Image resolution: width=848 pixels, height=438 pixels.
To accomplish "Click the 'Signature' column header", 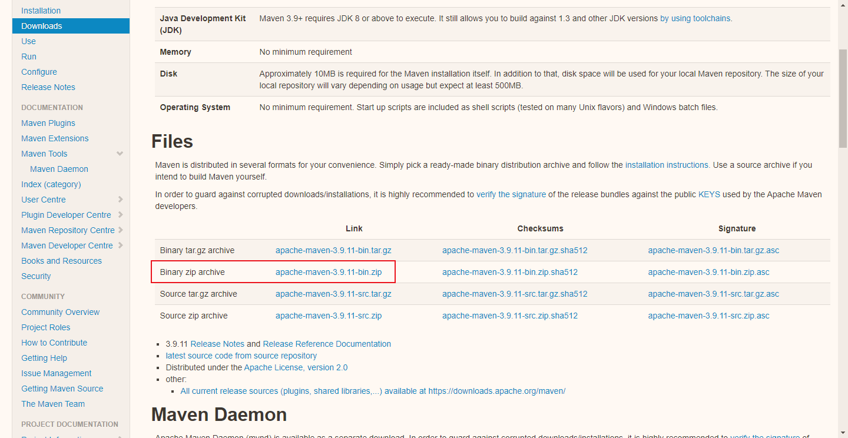I will [737, 228].
